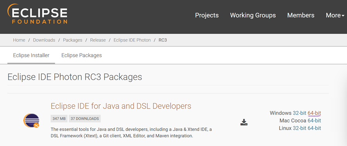Click the Eclipse package icon for Java and DSL Developers
The height and width of the screenshot is (146, 347).
tap(31, 121)
